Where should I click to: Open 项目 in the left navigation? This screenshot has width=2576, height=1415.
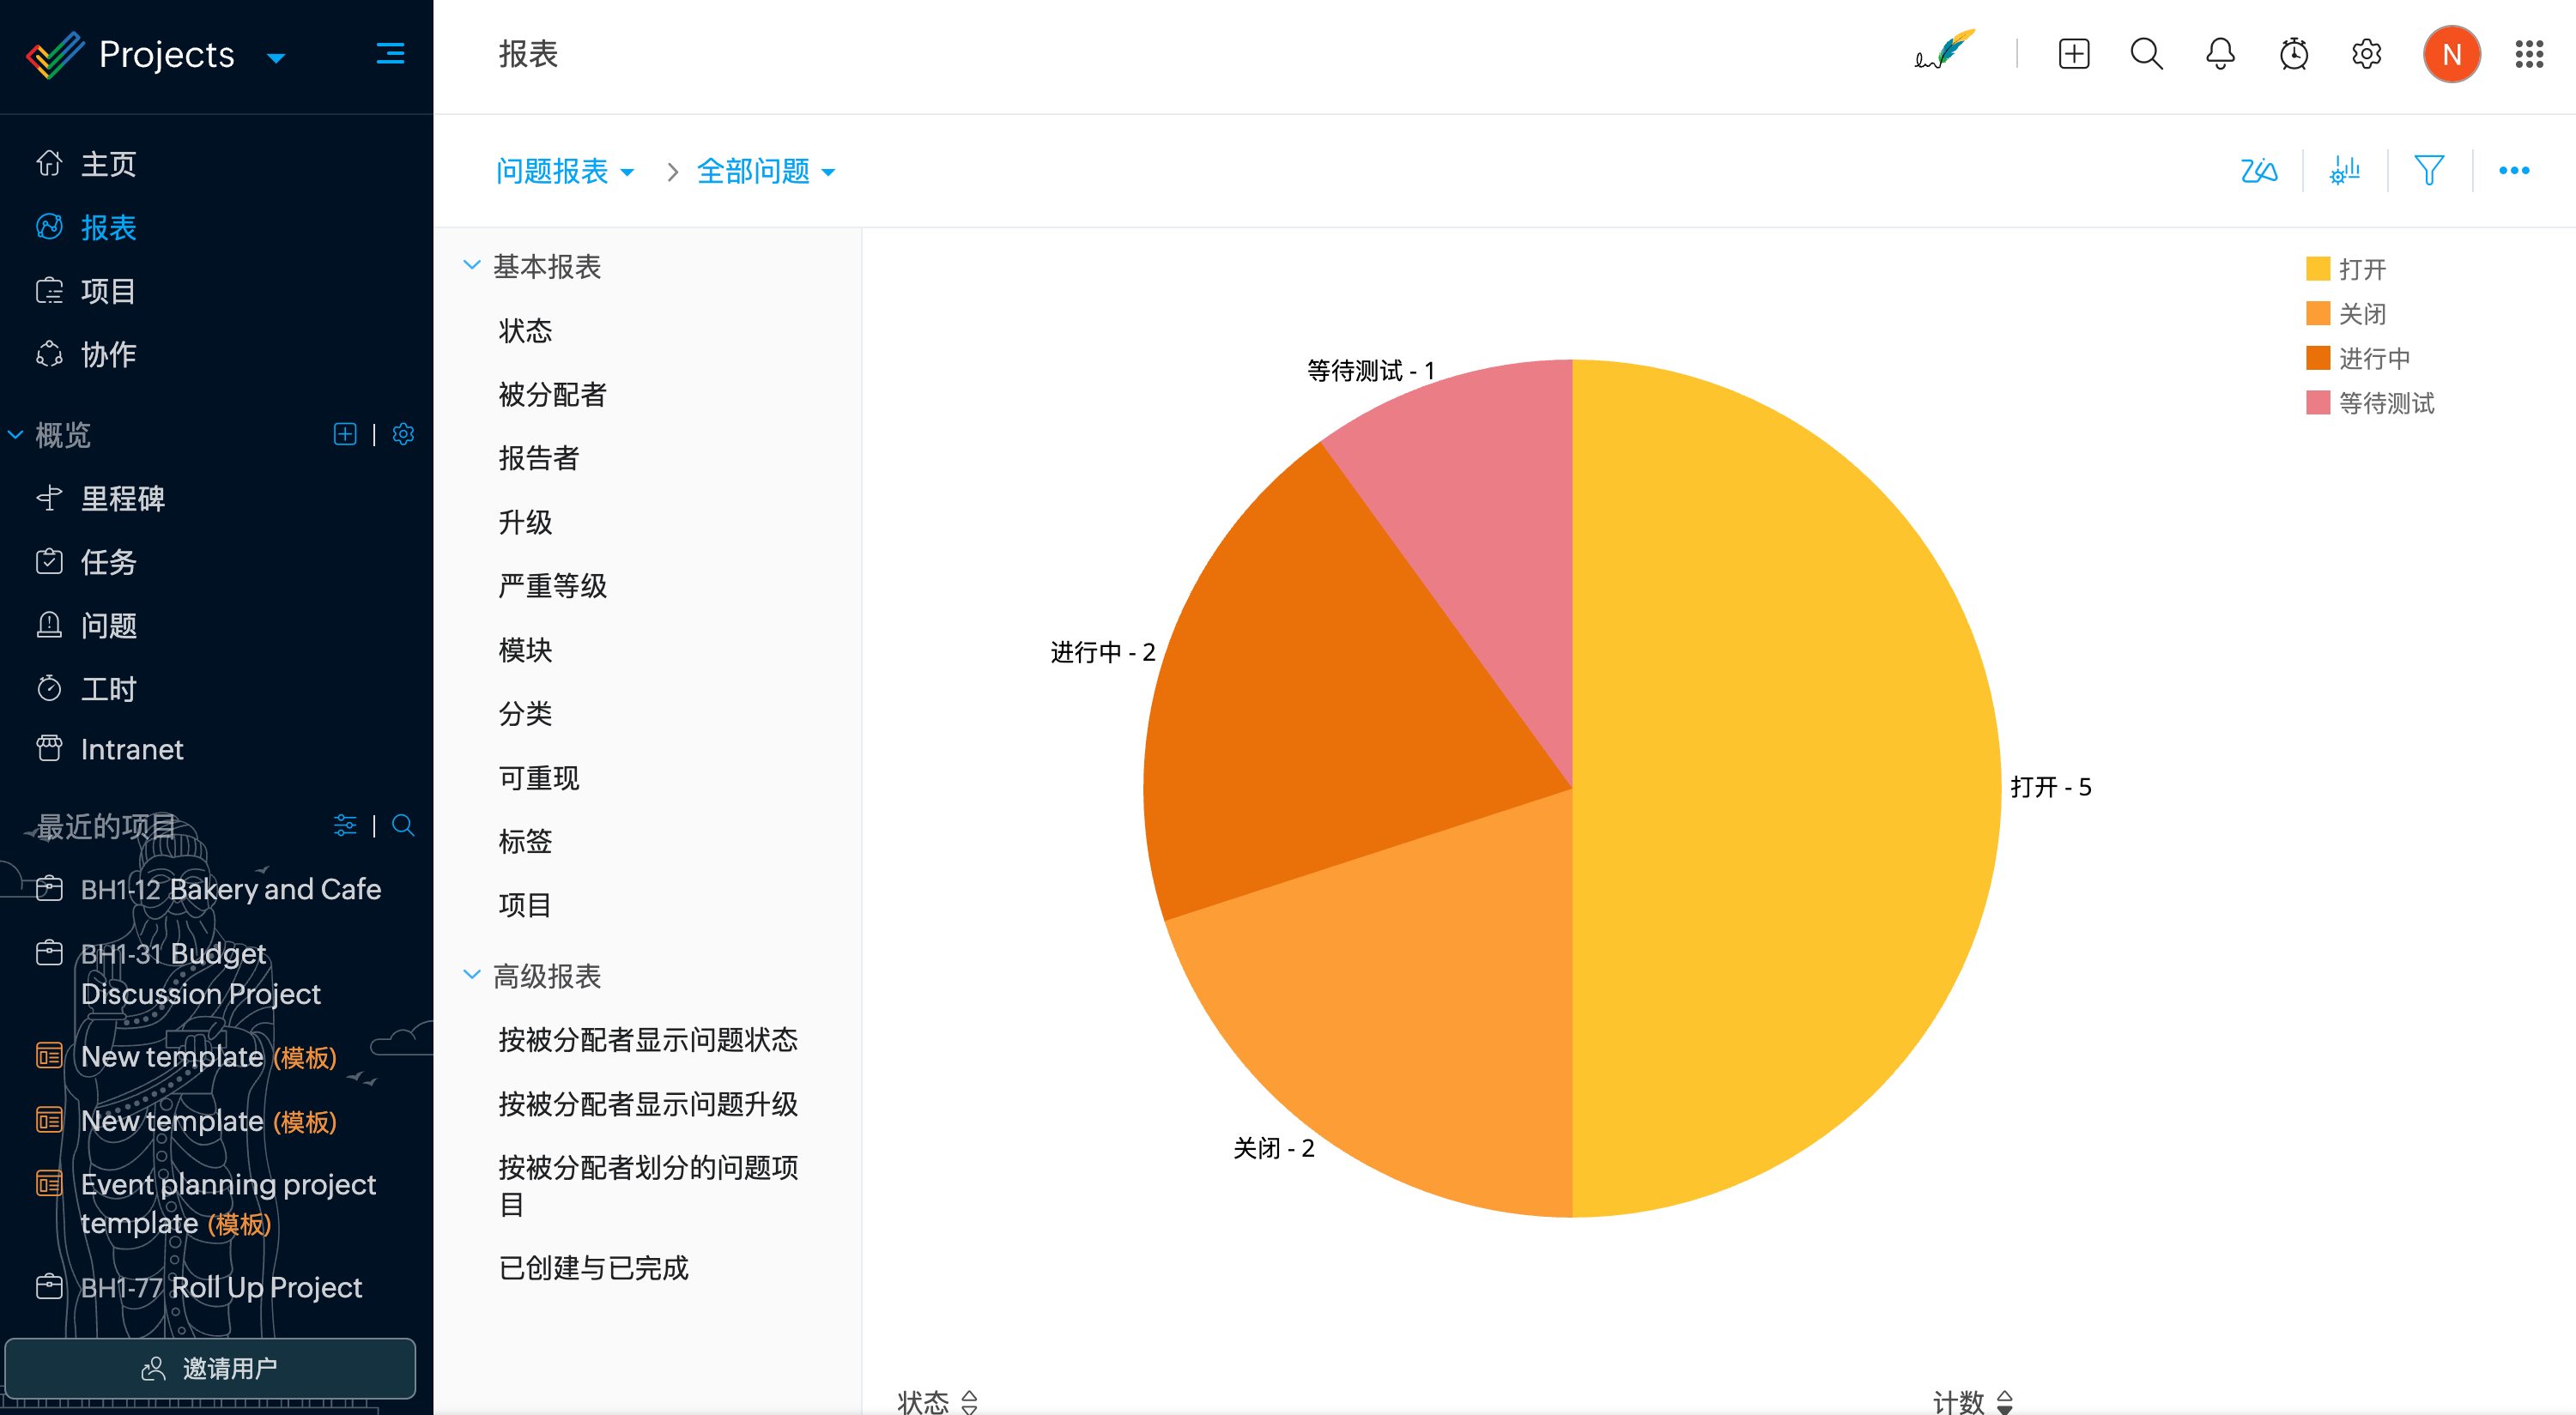pos(108,291)
